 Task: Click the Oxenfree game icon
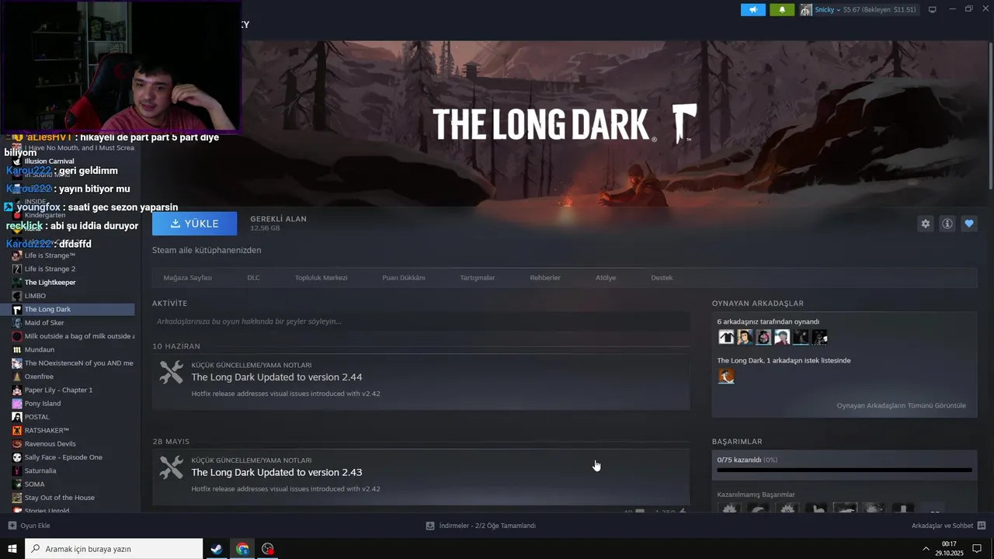pos(17,377)
